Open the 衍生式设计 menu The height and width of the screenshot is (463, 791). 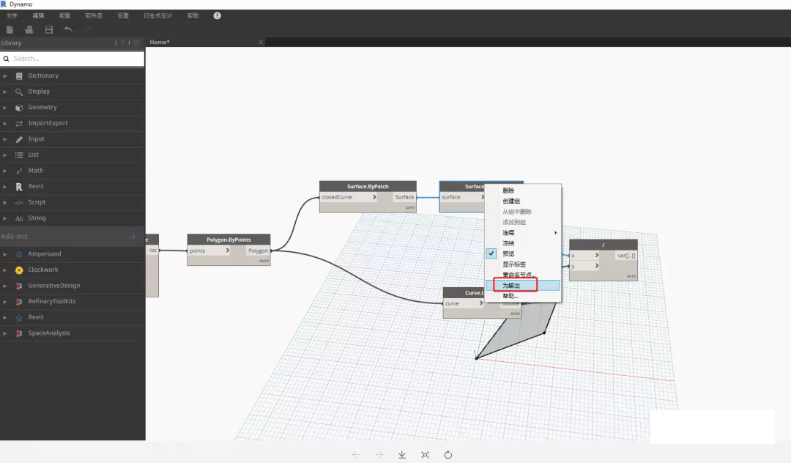157,15
